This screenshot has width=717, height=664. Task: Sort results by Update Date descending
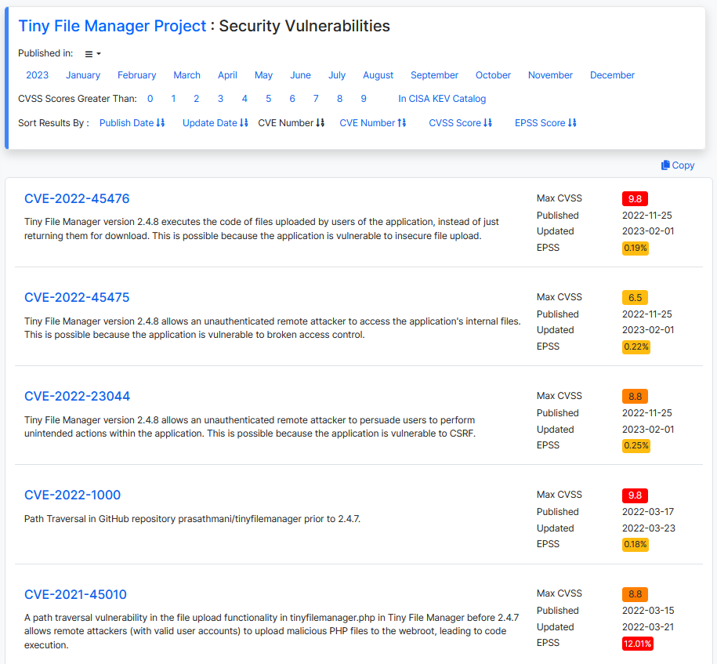pyautogui.click(x=215, y=123)
